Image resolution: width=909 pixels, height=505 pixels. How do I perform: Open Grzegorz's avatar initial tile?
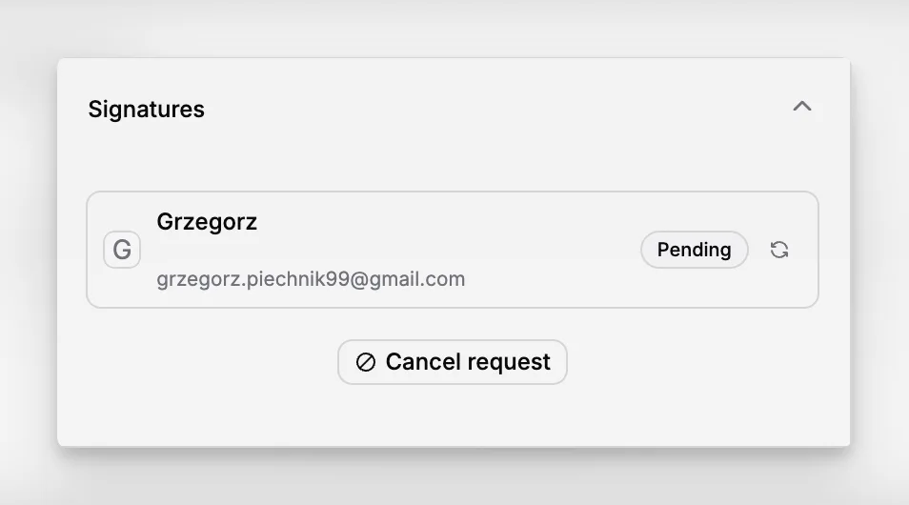[122, 250]
